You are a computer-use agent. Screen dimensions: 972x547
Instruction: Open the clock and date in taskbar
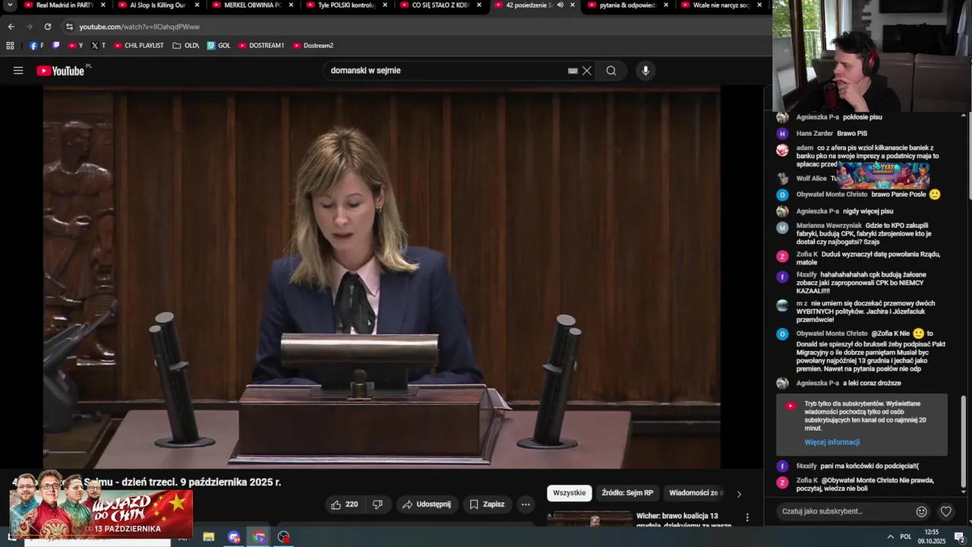[x=931, y=537]
